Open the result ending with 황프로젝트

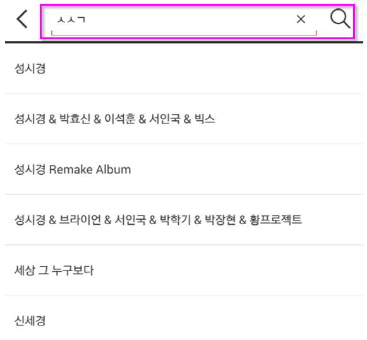coord(184,220)
